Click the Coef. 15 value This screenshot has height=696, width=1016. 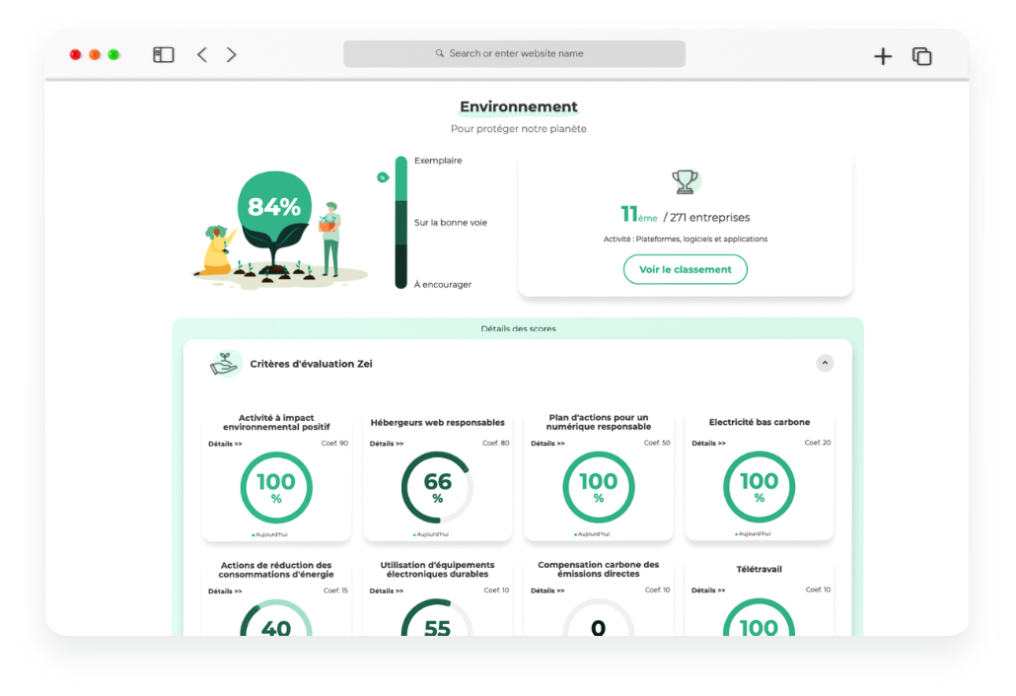tap(335, 591)
